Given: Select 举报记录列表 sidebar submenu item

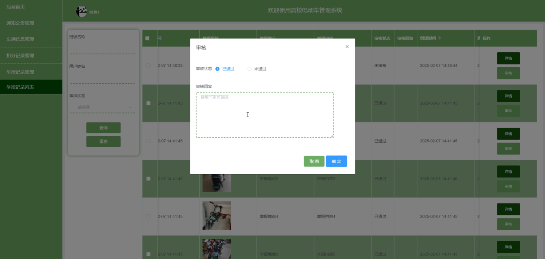Looking at the screenshot, I should pos(31,87).
